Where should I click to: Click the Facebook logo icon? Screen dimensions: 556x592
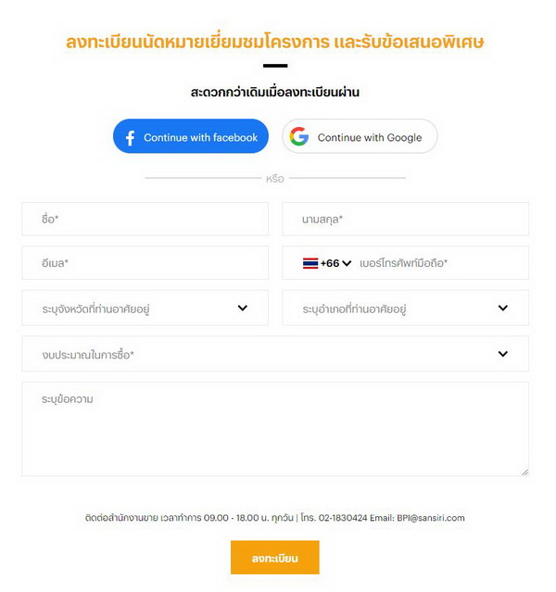130,137
